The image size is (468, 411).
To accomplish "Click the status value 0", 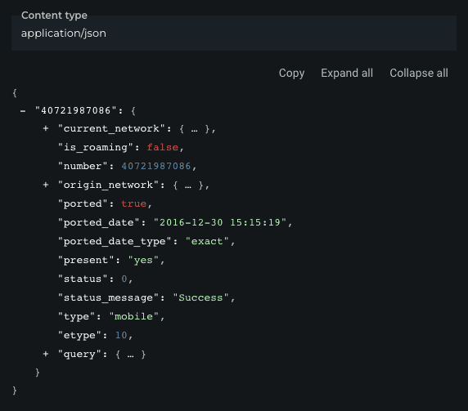I will pyautogui.click(x=124, y=279).
